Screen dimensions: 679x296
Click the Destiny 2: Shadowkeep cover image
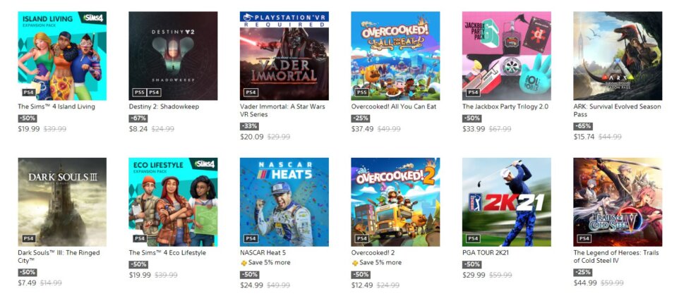coord(173,56)
